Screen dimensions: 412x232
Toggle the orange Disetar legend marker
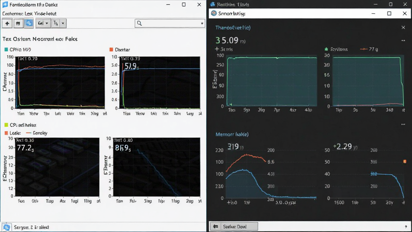point(111,50)
